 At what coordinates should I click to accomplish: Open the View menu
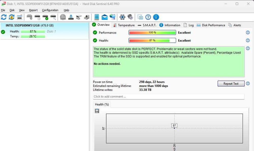click(x=22, y=10)
